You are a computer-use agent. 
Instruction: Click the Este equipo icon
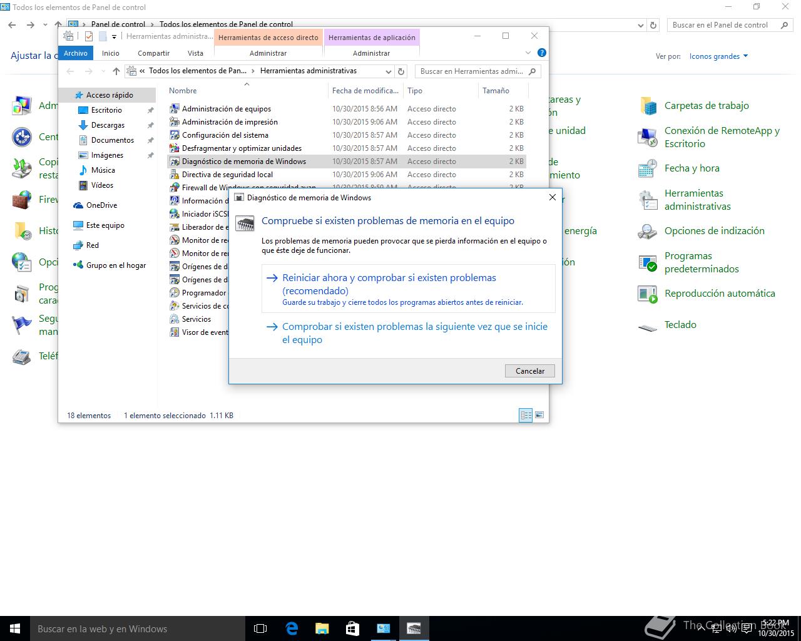(78, 225)
